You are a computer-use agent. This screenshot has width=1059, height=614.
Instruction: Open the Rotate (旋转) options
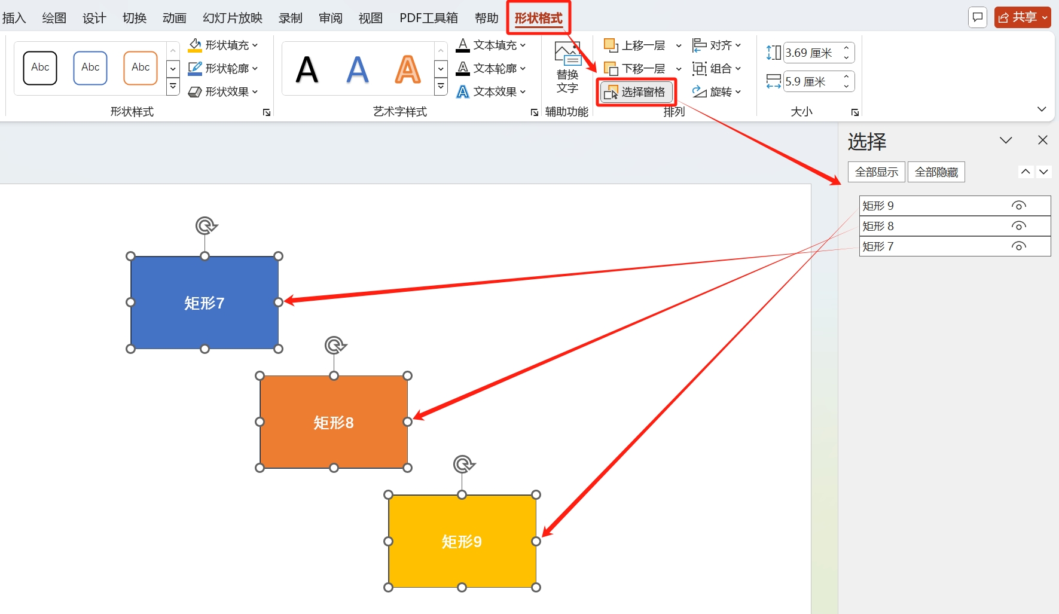tap(716, 92)
